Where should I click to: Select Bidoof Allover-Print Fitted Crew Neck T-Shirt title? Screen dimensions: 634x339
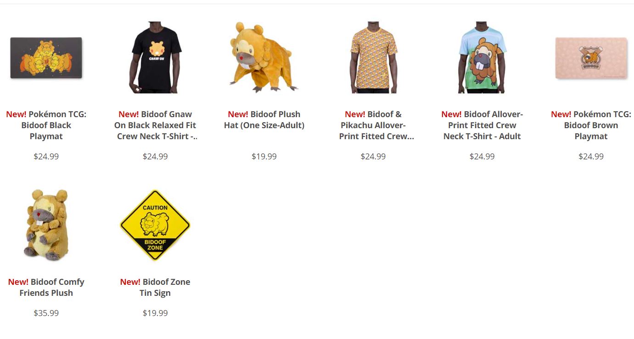coord(482,125)
